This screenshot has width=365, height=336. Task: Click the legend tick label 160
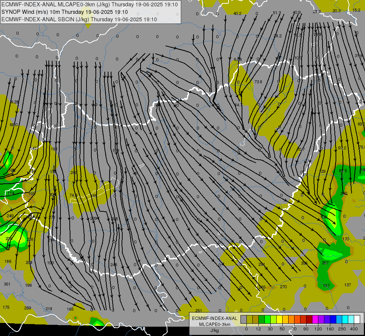(x=330, y=329)
